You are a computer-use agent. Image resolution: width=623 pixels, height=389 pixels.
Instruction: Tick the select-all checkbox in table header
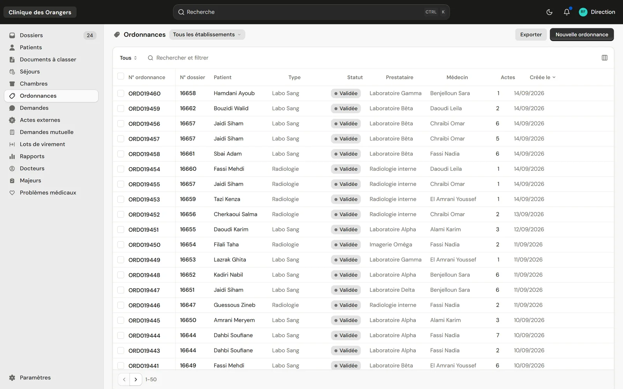[x=121, y=76]
